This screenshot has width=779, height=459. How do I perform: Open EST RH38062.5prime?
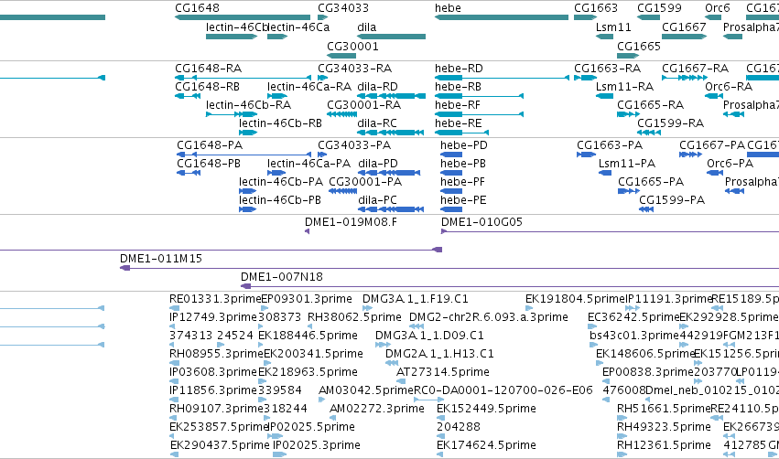[x=354, y=317]
